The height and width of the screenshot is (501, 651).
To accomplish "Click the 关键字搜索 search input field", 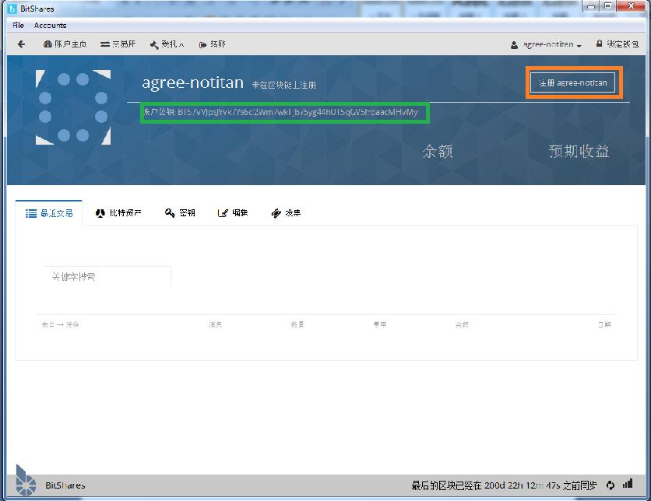I will click(x=107, y=277).
